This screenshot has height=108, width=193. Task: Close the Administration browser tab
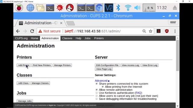coord(61,23)
